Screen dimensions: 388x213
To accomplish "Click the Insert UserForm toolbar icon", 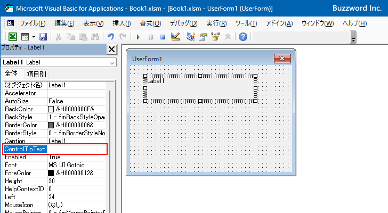I will (25, 37).
